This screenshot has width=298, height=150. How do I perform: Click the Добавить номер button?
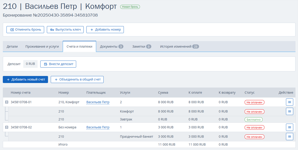pos(105,30)
